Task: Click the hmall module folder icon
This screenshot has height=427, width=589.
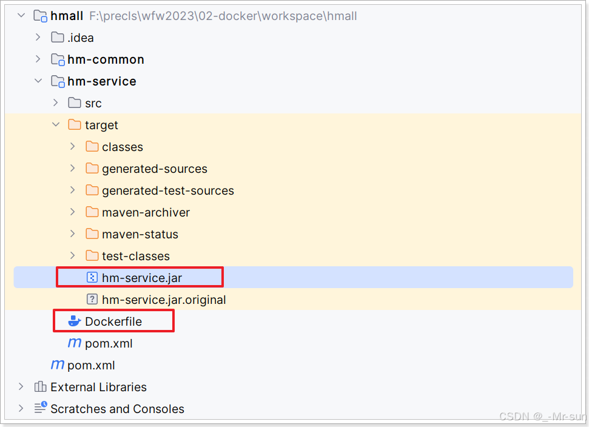Action: 40,16
